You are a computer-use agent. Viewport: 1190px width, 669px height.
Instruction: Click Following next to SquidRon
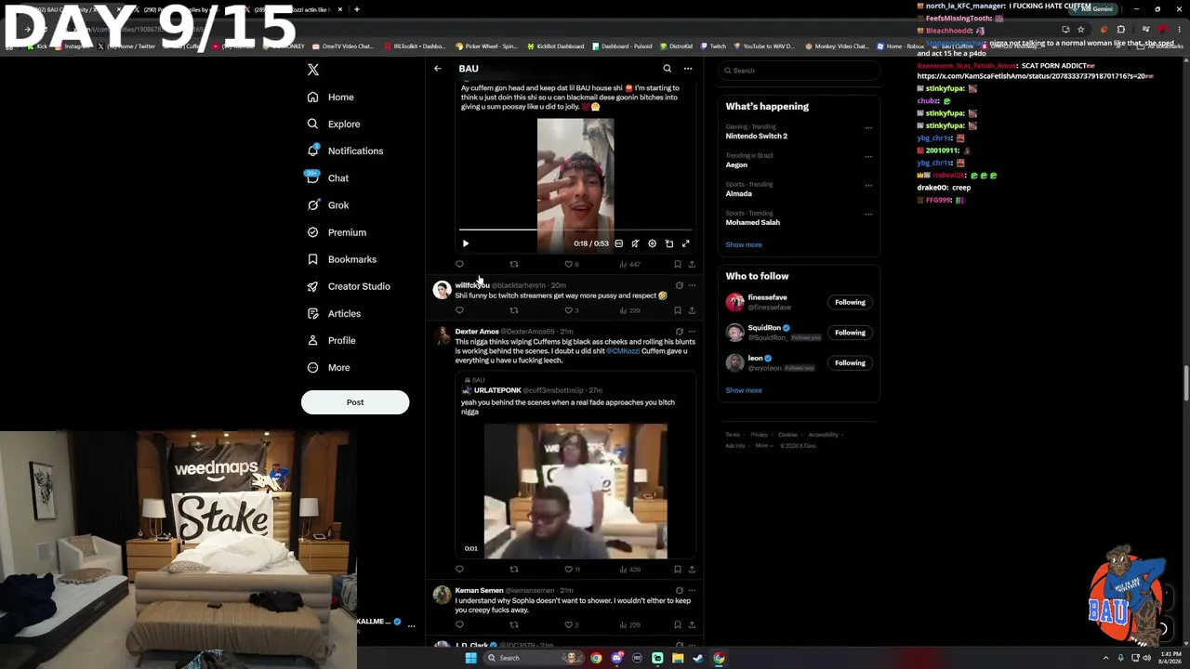850,333
